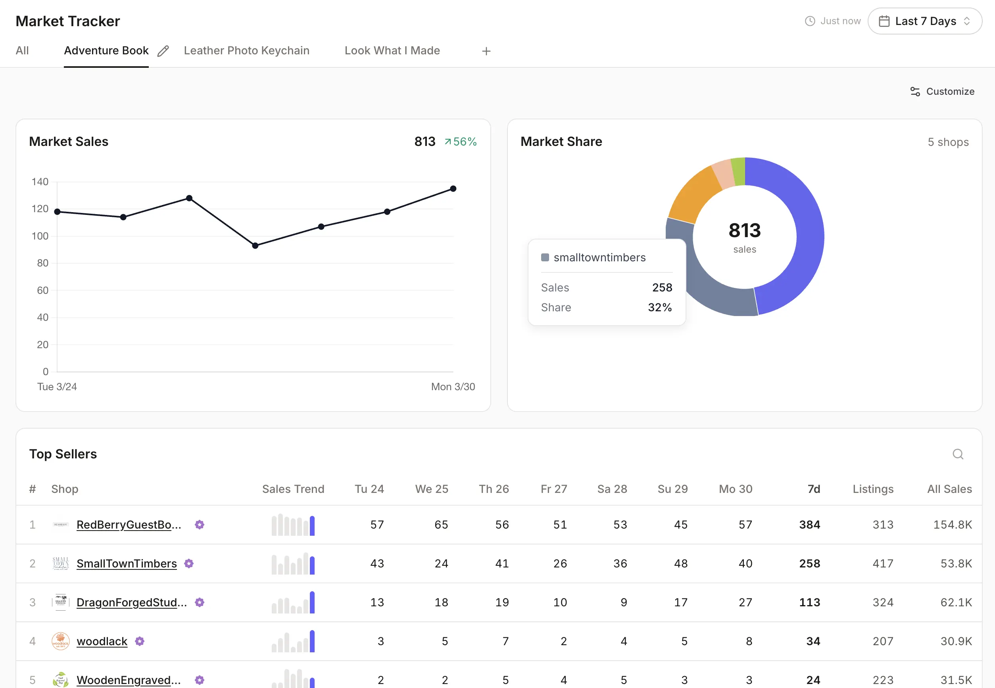The width and height of the screenshot is (995, 688).
Task: Toggle the flower badge for WoodenEngraved shop
Action: 199,680
